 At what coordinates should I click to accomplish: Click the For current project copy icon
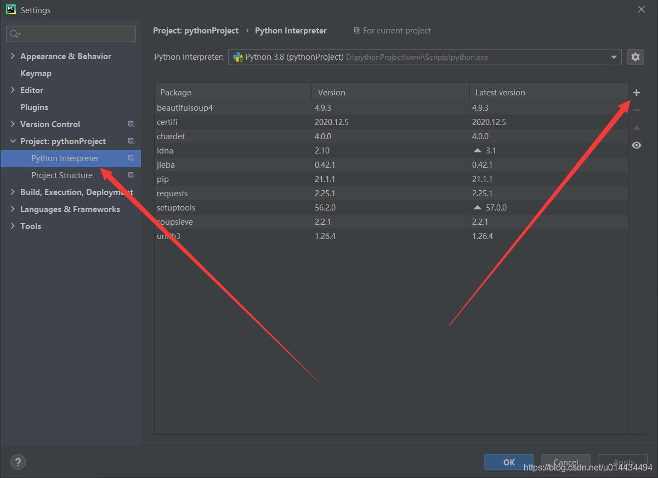(357, 31)
